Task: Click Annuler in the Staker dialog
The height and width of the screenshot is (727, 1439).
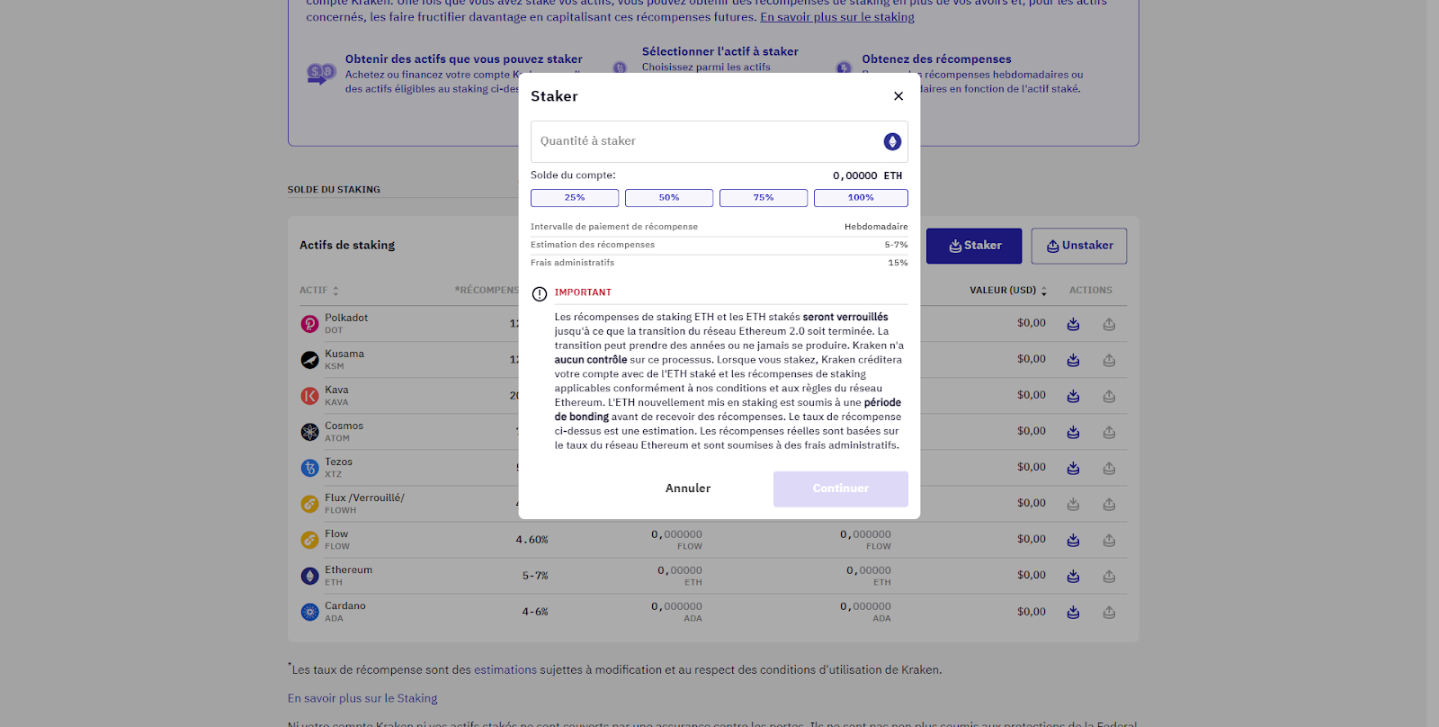Action: click(x=688, y=489)
